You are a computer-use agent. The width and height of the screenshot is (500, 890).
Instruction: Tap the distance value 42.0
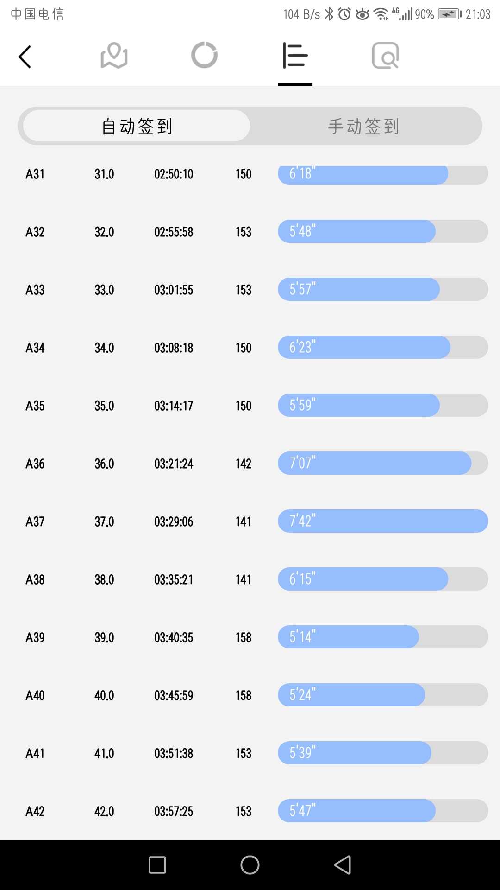104,811
